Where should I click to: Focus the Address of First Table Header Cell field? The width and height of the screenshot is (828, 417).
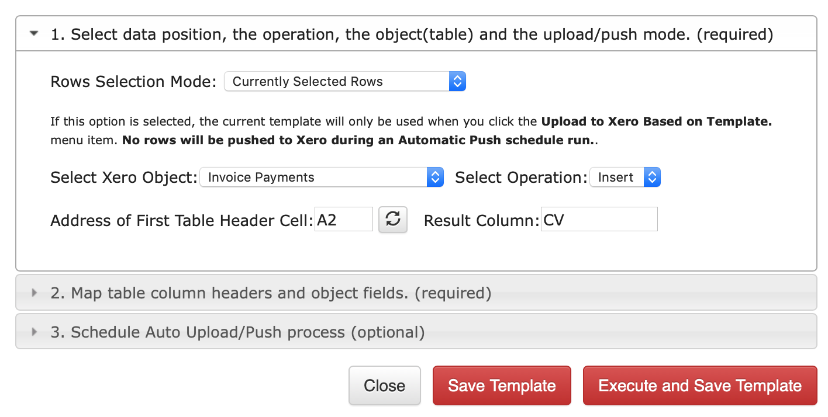[344, 219]
